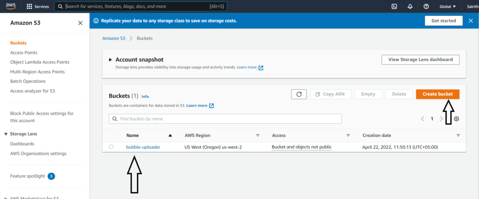
Task: Open Batch Operations in the sidebar
Action: click(x=28, y=81)
